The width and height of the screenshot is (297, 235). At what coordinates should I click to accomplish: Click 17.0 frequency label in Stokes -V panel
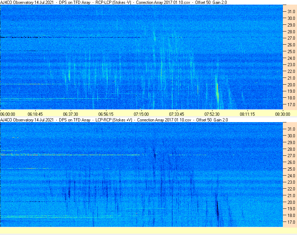pos(291,104)
